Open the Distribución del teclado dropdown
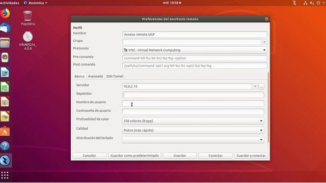This screenshot has width=326, height=183. (193, 140)
